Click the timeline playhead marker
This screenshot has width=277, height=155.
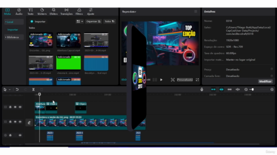39,94
